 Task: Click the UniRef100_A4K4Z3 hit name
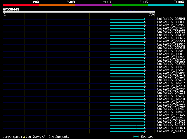tap(171, 112)
